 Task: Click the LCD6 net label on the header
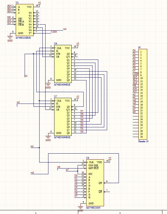click(135, 74)
